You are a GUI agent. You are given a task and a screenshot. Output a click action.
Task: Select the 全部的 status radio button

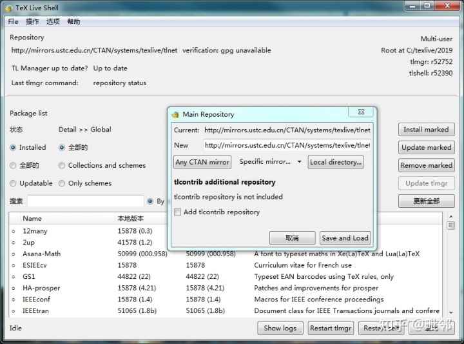tap(13, 165)
